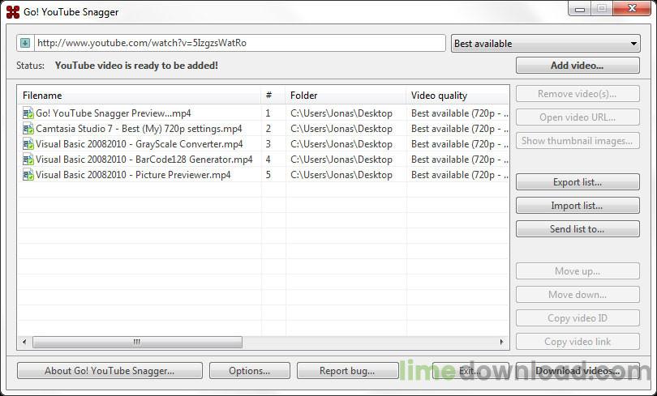The image size is (657, 396).
Task: Select Camtasia Studio 7 - Best (My) 720p settings.mp4
Action: tap(139, 129)
